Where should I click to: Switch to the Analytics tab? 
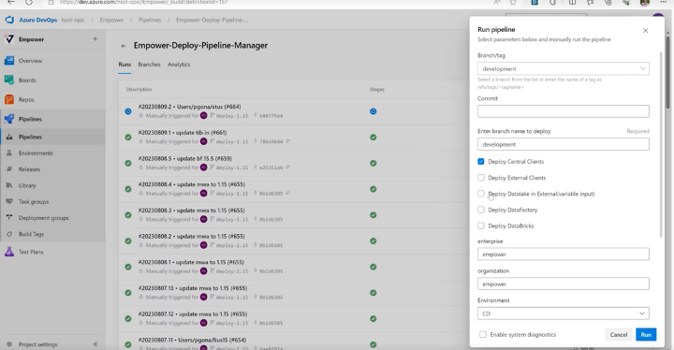click(x=179, y=65)
